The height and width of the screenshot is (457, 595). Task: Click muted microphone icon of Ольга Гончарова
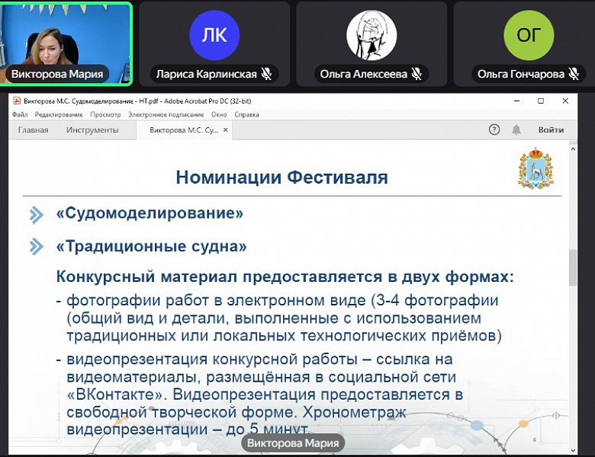pos(574,74)
